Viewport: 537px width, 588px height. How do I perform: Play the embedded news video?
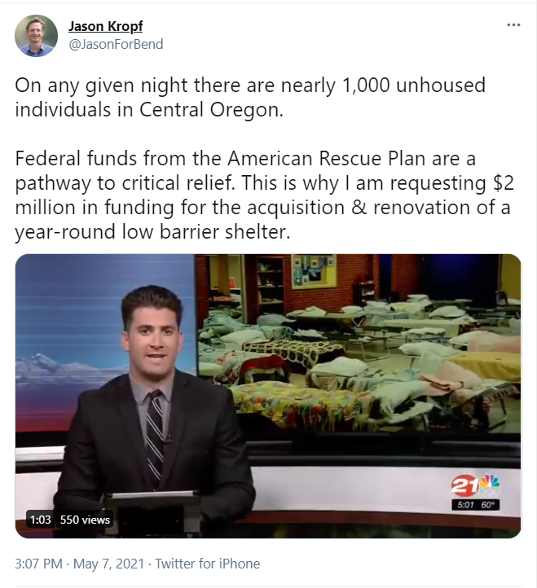point(268,396)
